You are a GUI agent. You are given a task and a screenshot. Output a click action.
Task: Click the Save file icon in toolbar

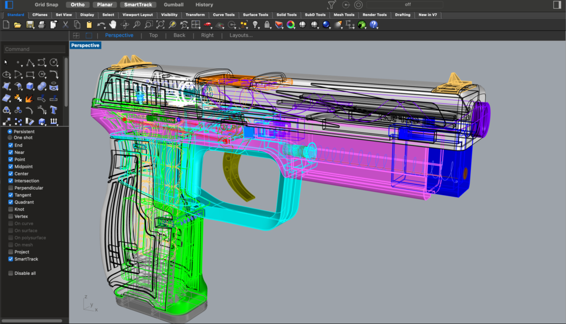[x=29, y=25]
